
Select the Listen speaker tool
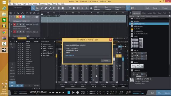[x=63, y=8]
